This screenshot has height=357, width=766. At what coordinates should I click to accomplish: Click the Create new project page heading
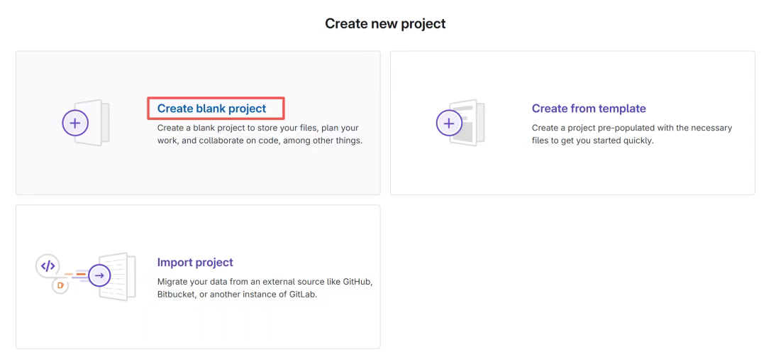pyautogui.click(x=385, y=23)
